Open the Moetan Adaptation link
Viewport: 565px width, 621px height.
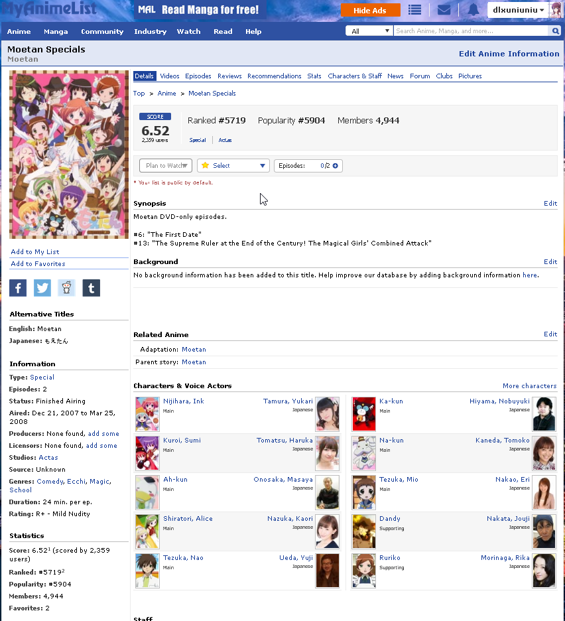(194, 349)
